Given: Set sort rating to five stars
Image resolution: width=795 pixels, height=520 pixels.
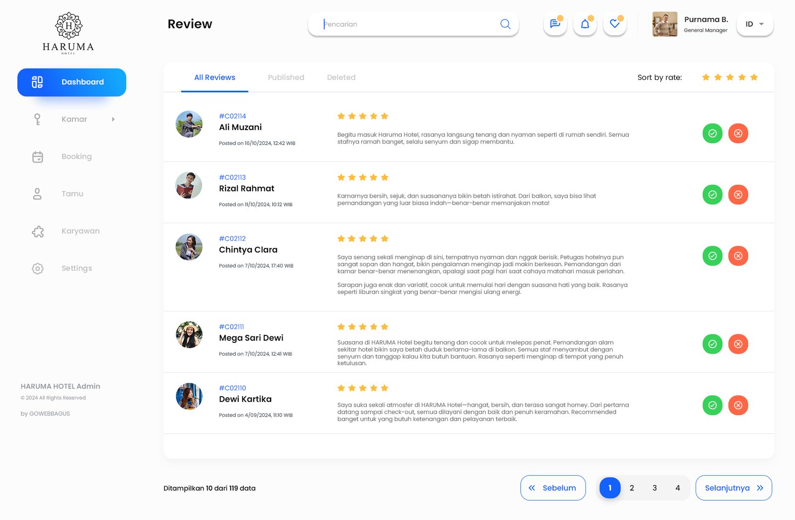Looking at the screenshot, I should click(x=754, y=77).
